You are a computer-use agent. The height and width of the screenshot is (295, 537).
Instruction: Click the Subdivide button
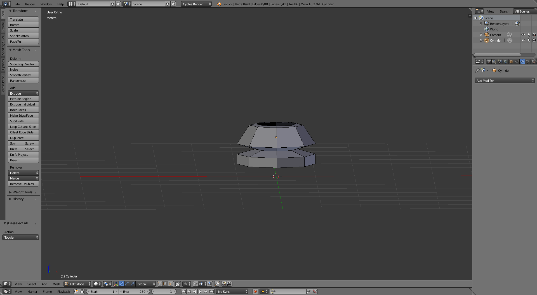coord(23,121)
